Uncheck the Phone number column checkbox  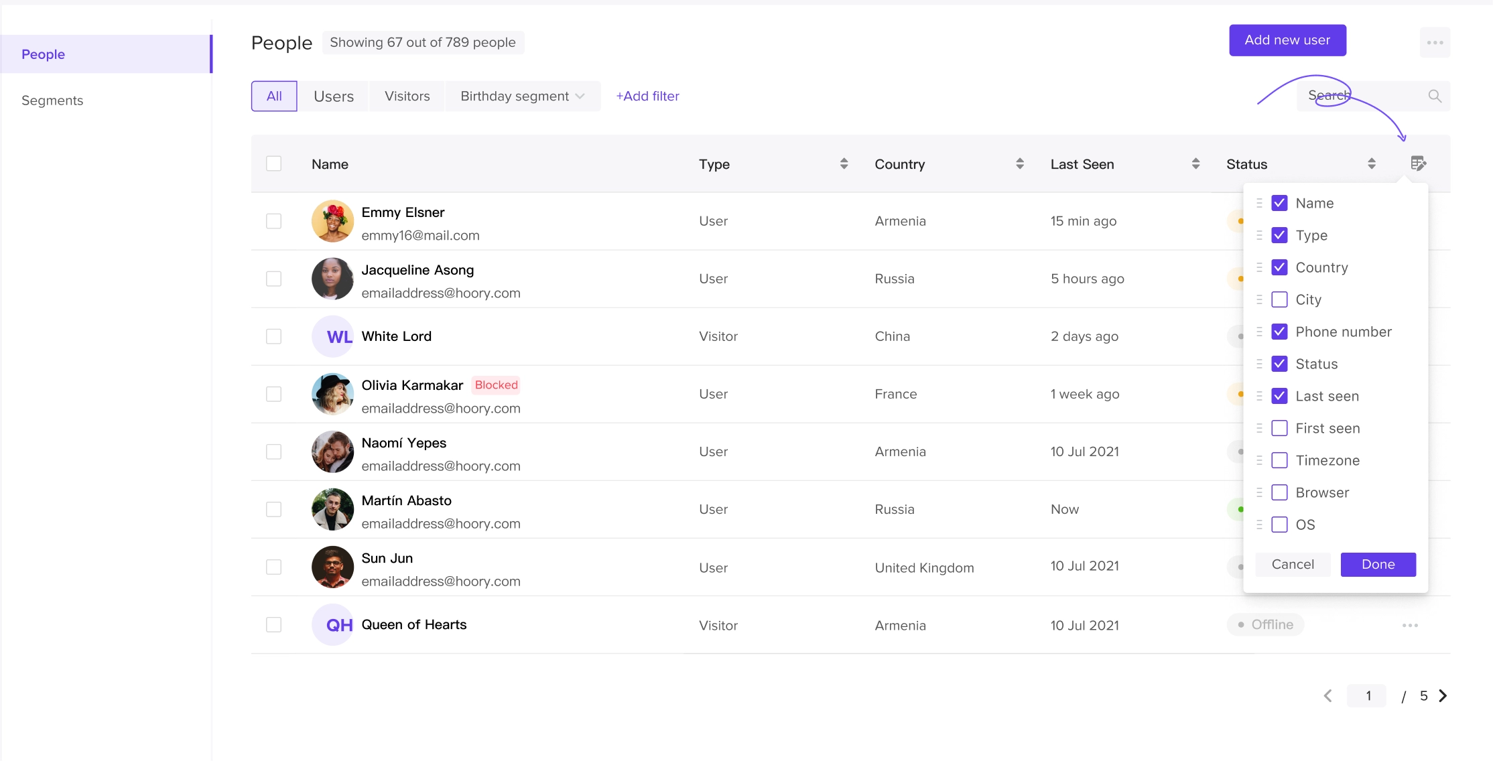click(x=1279, y=332)
